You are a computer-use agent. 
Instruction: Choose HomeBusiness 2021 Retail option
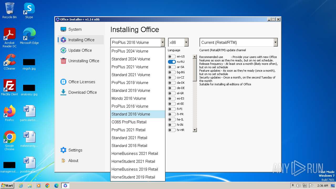[138, 154]
